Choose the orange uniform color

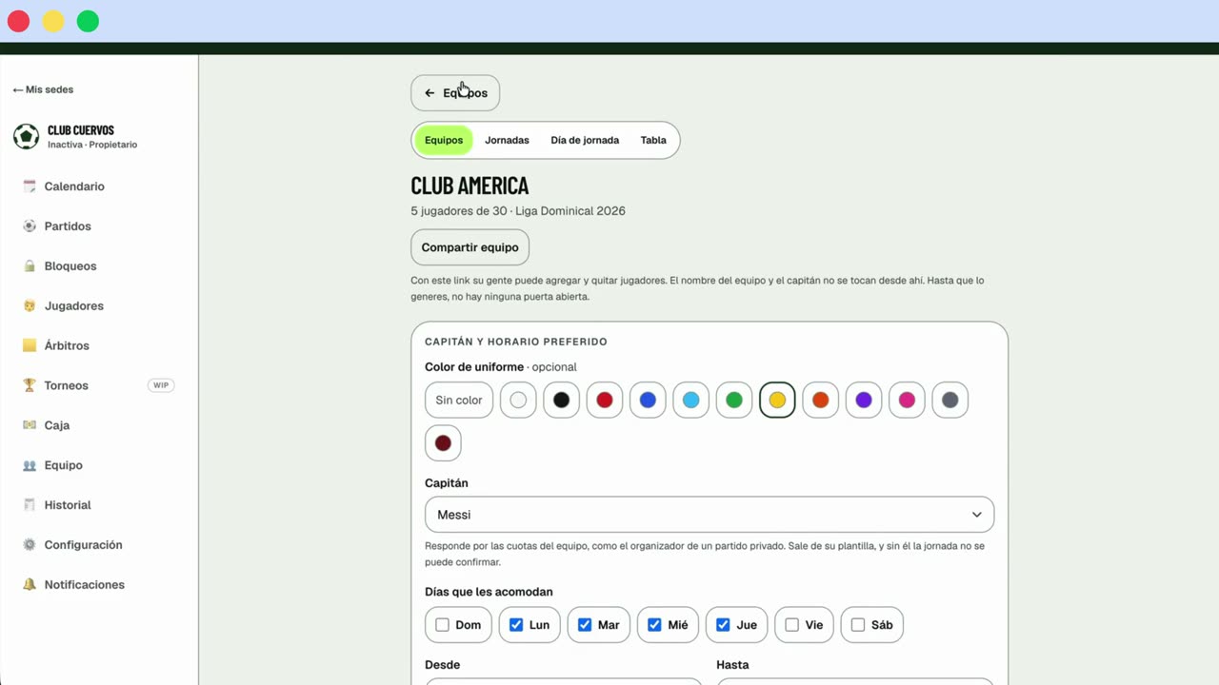click(x=821, y=401)
